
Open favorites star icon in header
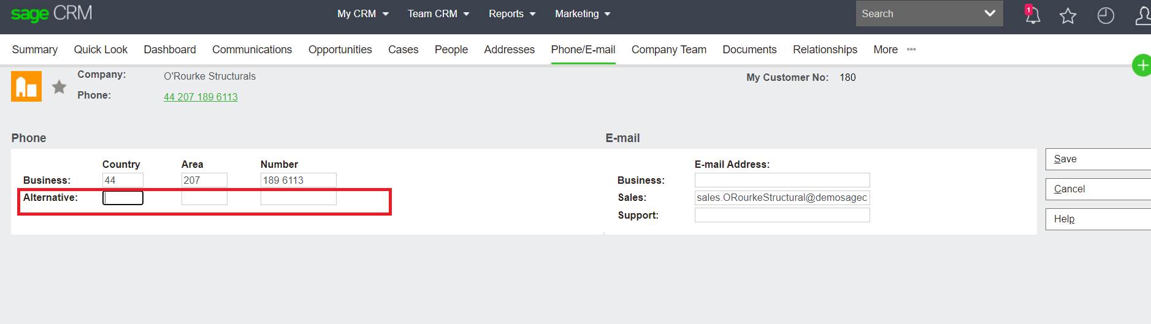pos(1068,15)
